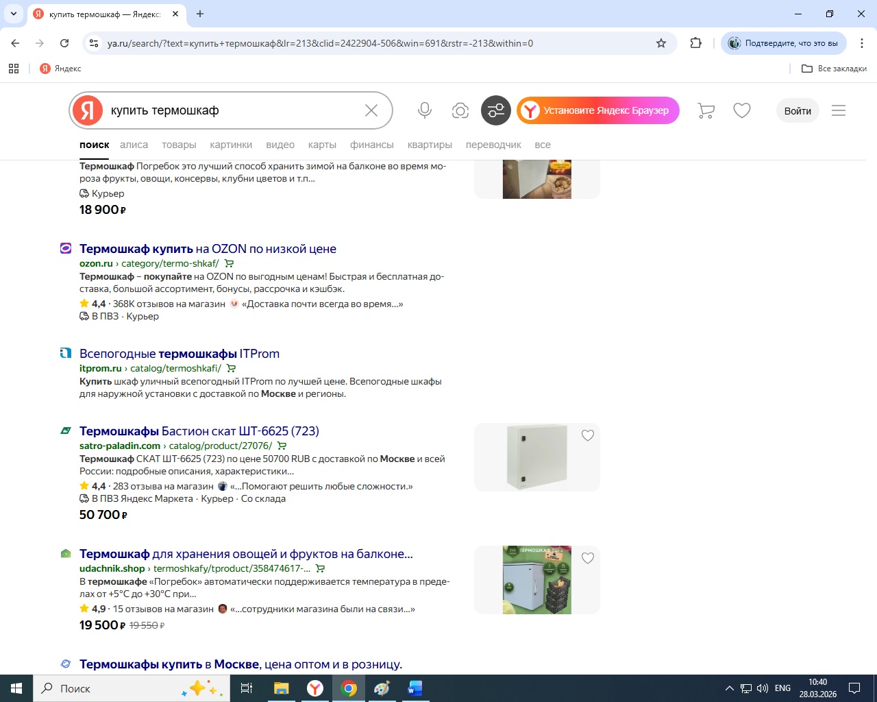Open new browser tab
The height and width of the screenshot is (702, 877).
pyautogui.click(x=200, y=14)
